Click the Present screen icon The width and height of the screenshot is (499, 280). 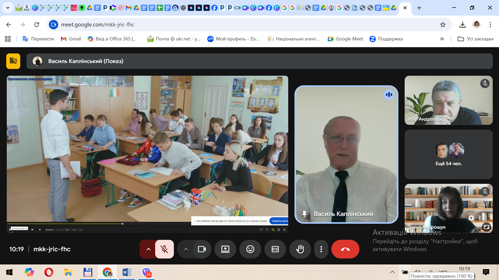(x=225, y=249)
